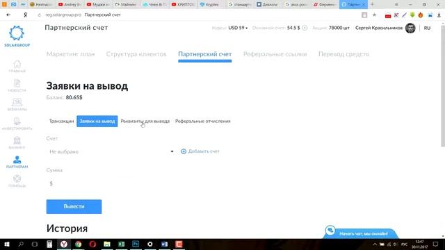Switch to the Andrey YouTube browser tab

(x=70, y=5)
